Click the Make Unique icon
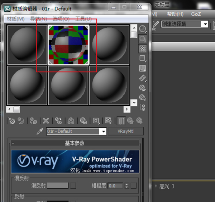The width and height of the screenshot is (215, 202). coord(71,121)
